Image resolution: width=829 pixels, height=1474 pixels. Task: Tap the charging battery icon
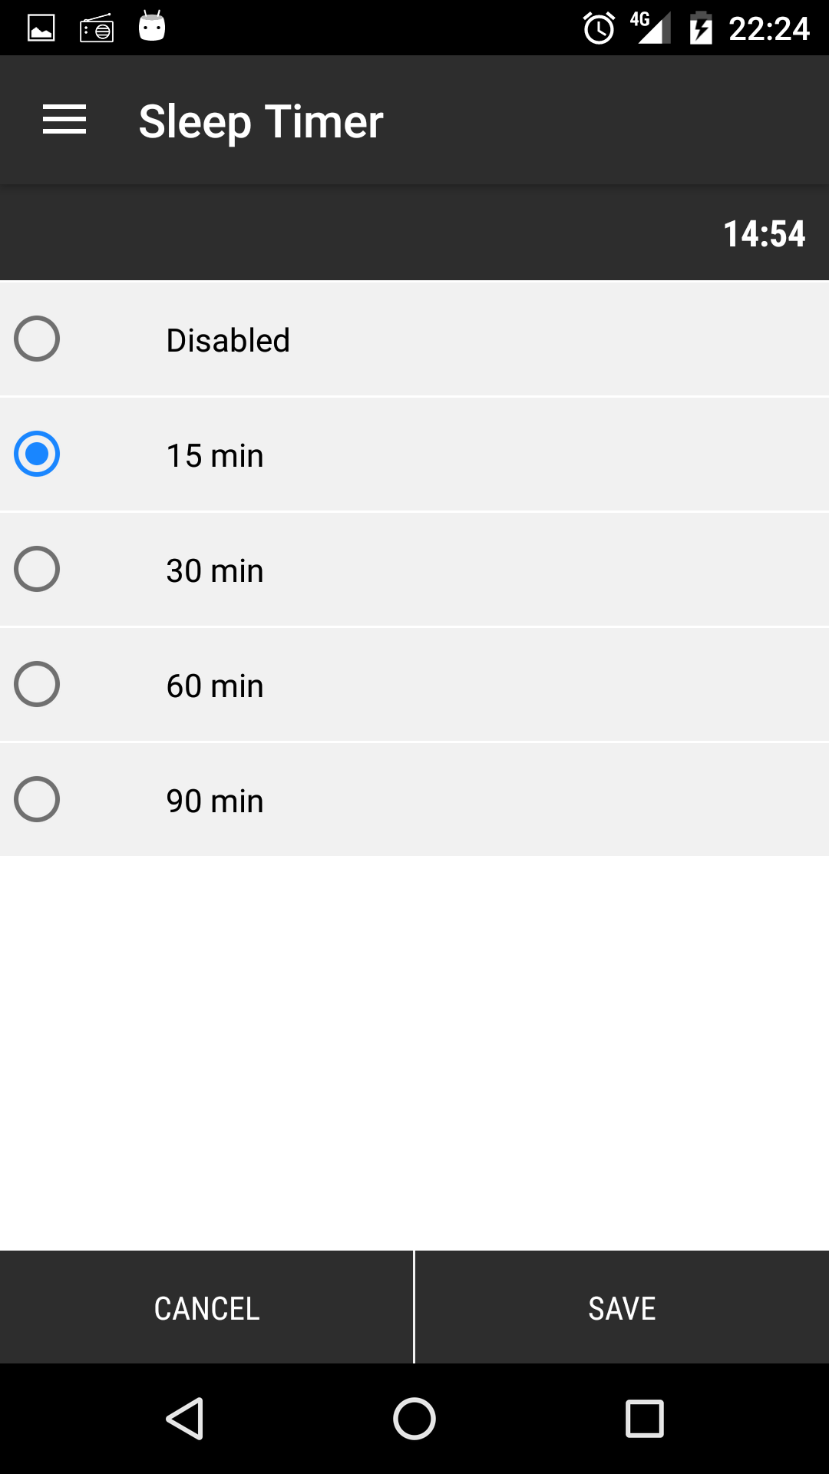(701, 28)
